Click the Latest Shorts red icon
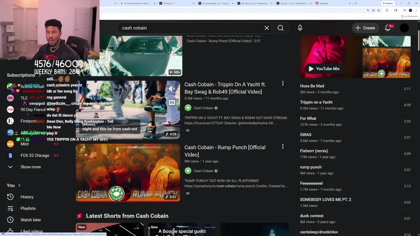The height and width of the screenshot is (236, 420). tap(79, 216)
